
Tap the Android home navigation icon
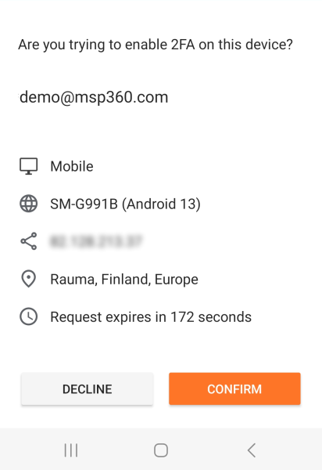(161, 450)
